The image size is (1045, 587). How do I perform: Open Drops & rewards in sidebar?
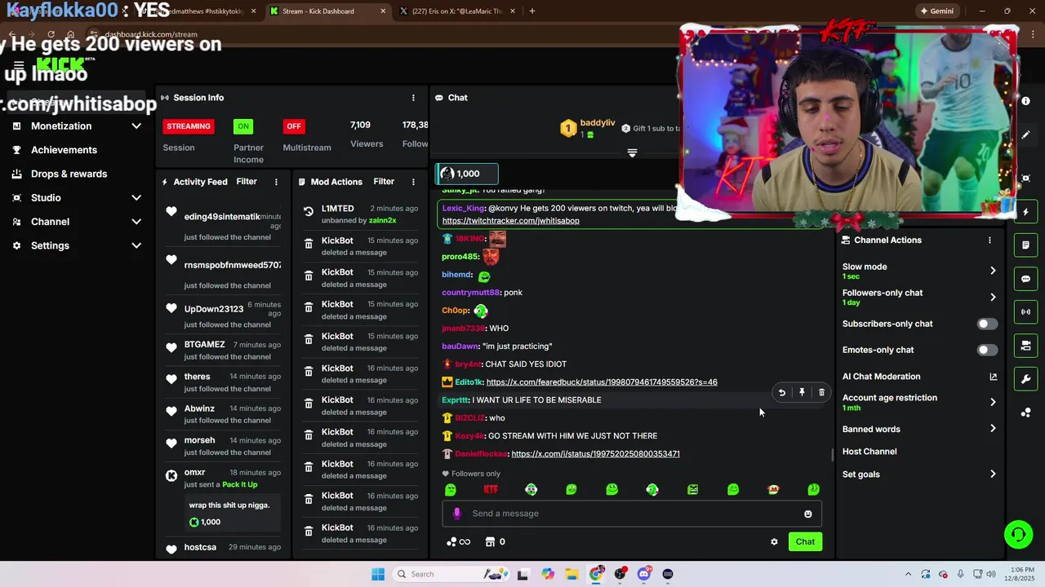(69, 174)
